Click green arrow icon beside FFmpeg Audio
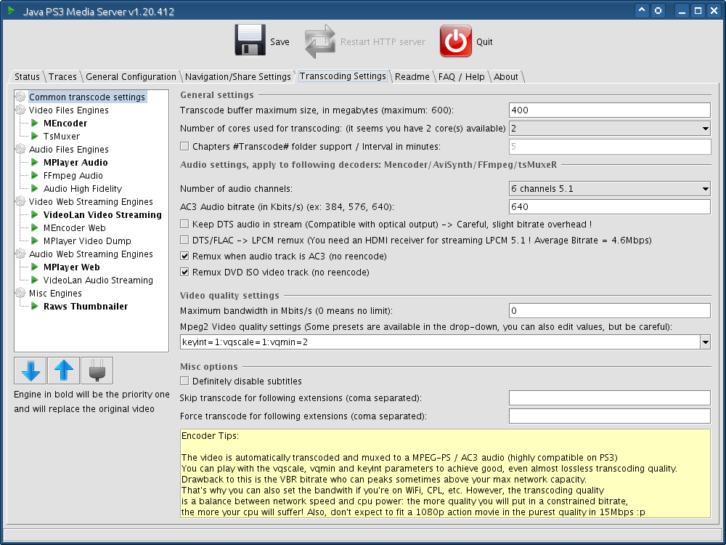The image size is (726, 545). (35, 176)
